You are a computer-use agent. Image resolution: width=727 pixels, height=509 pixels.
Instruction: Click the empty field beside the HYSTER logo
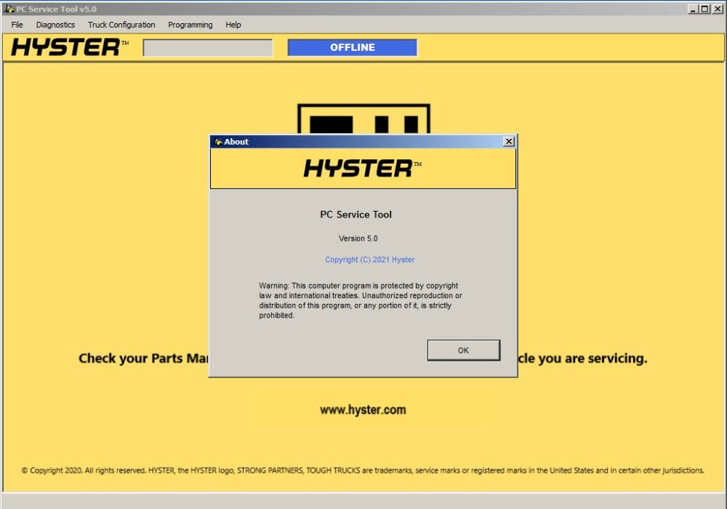pyautogui.click(x=208, y=48)
